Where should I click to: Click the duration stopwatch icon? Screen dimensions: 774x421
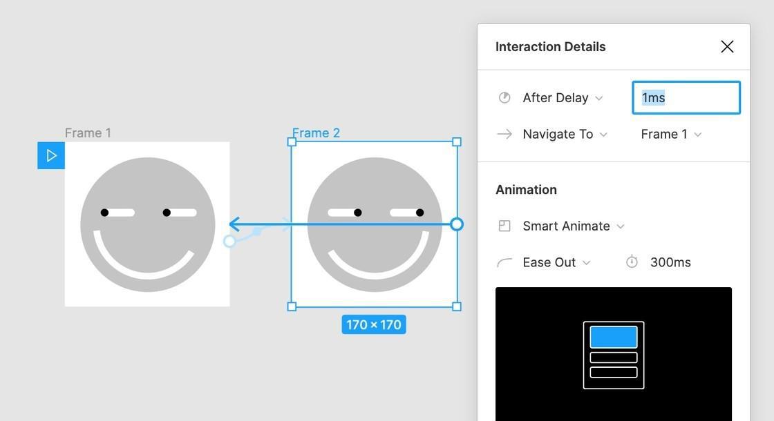(632, 262)
